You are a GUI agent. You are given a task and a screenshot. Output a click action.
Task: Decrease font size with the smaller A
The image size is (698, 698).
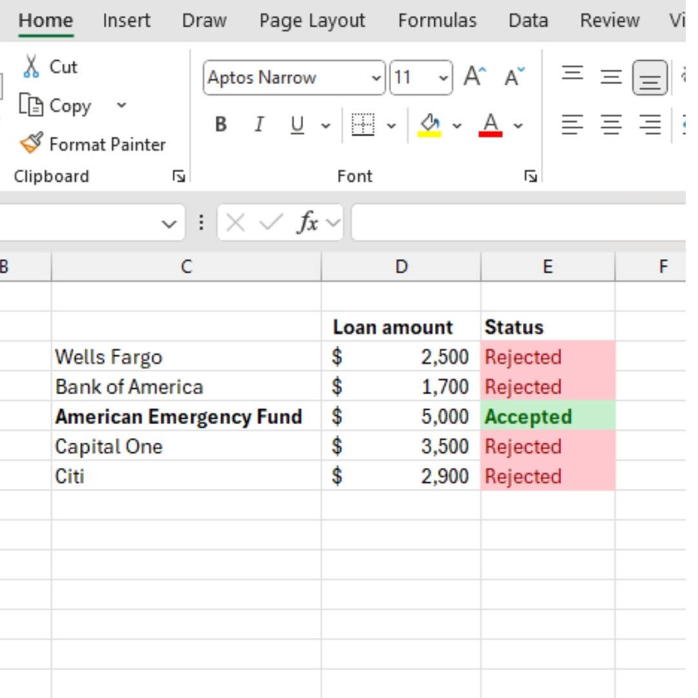point(514,76)
